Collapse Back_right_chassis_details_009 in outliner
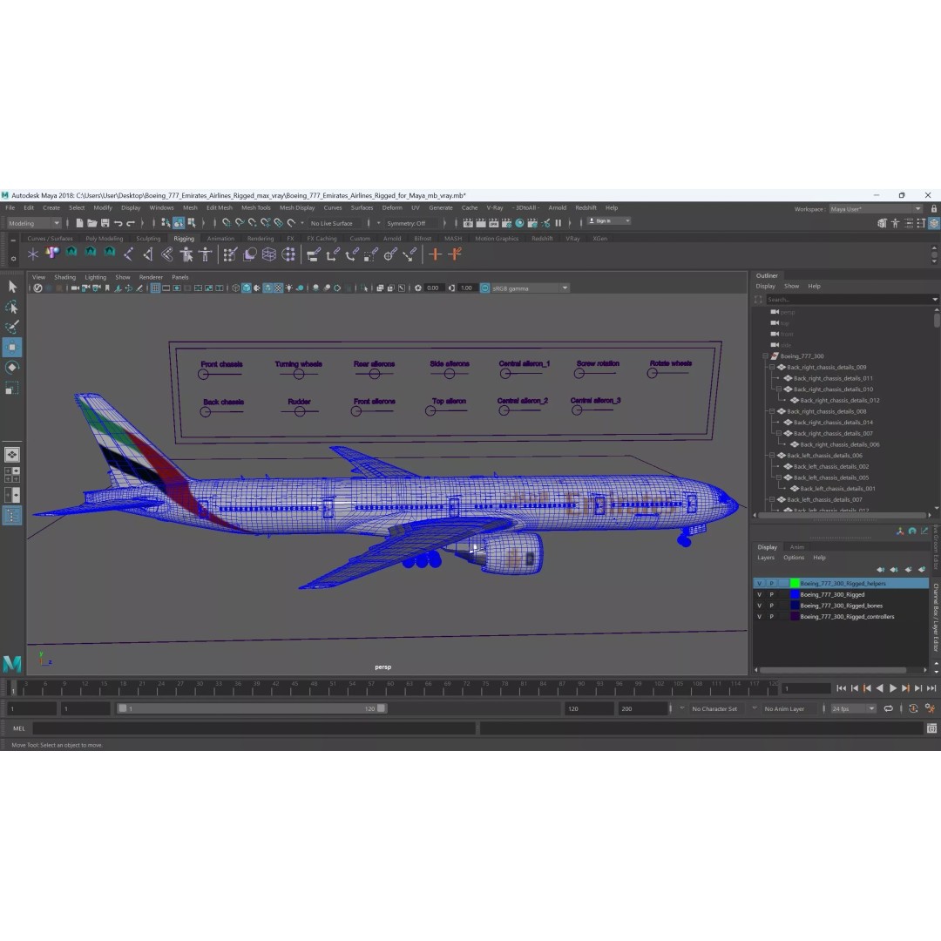The width and height of the screenshot is (941, 941). (x=772, y=368)
